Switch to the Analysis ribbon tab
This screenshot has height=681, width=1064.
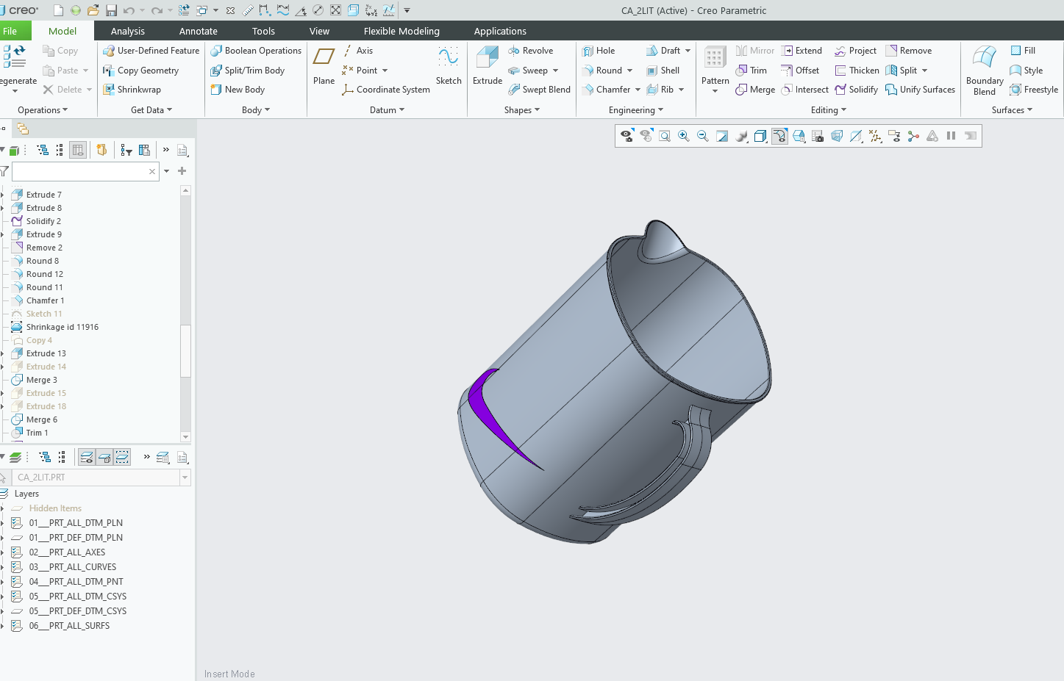click(x=128, y=31)
